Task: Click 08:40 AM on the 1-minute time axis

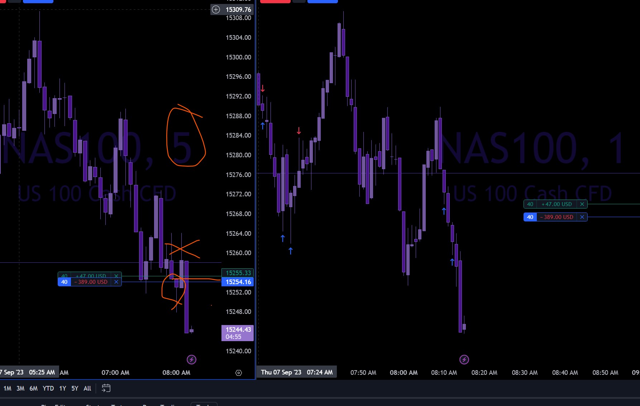Action: coord(565,373)
